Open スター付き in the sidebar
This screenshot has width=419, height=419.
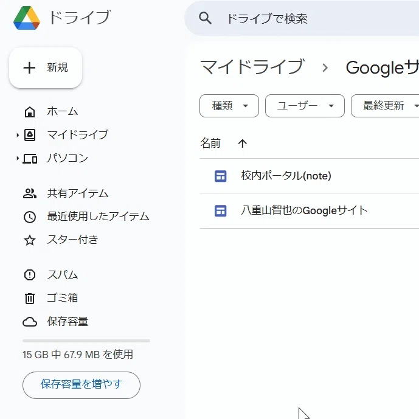click(73, 240)
